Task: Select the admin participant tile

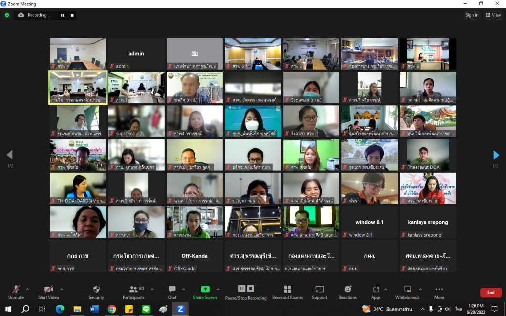Action: (x=136, y=53)
